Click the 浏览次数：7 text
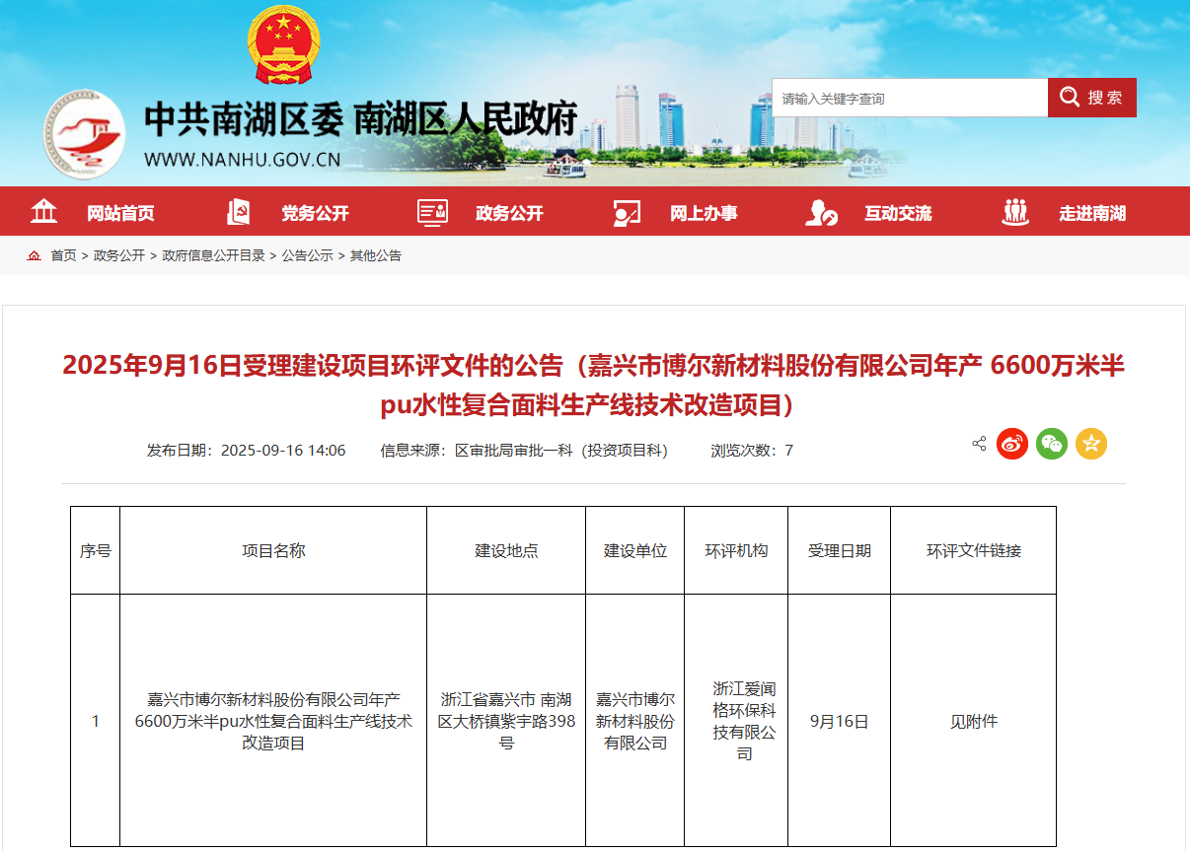 point(752,451)
